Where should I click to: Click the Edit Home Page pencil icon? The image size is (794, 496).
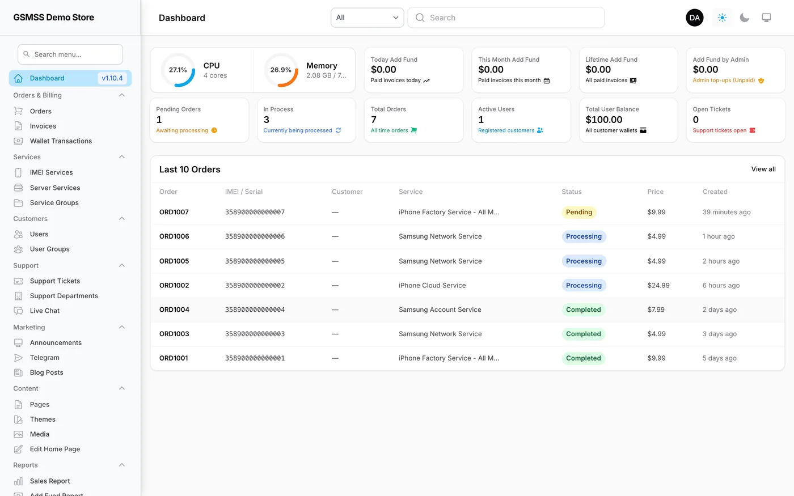point(18,449)
